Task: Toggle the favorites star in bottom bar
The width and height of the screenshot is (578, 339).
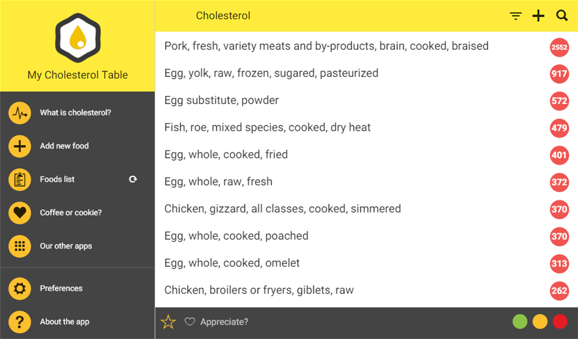Action: coord(168,322)
